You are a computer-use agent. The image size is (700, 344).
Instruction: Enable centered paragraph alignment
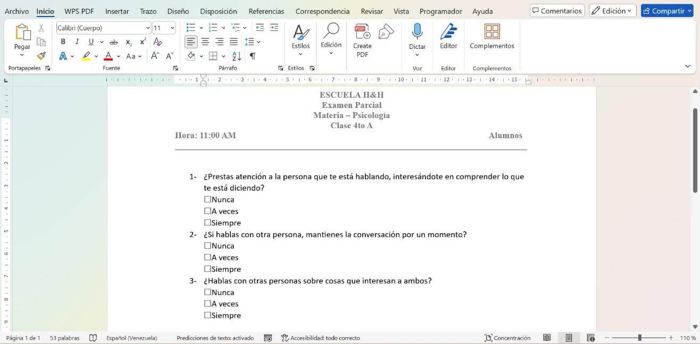pos(205,41)
